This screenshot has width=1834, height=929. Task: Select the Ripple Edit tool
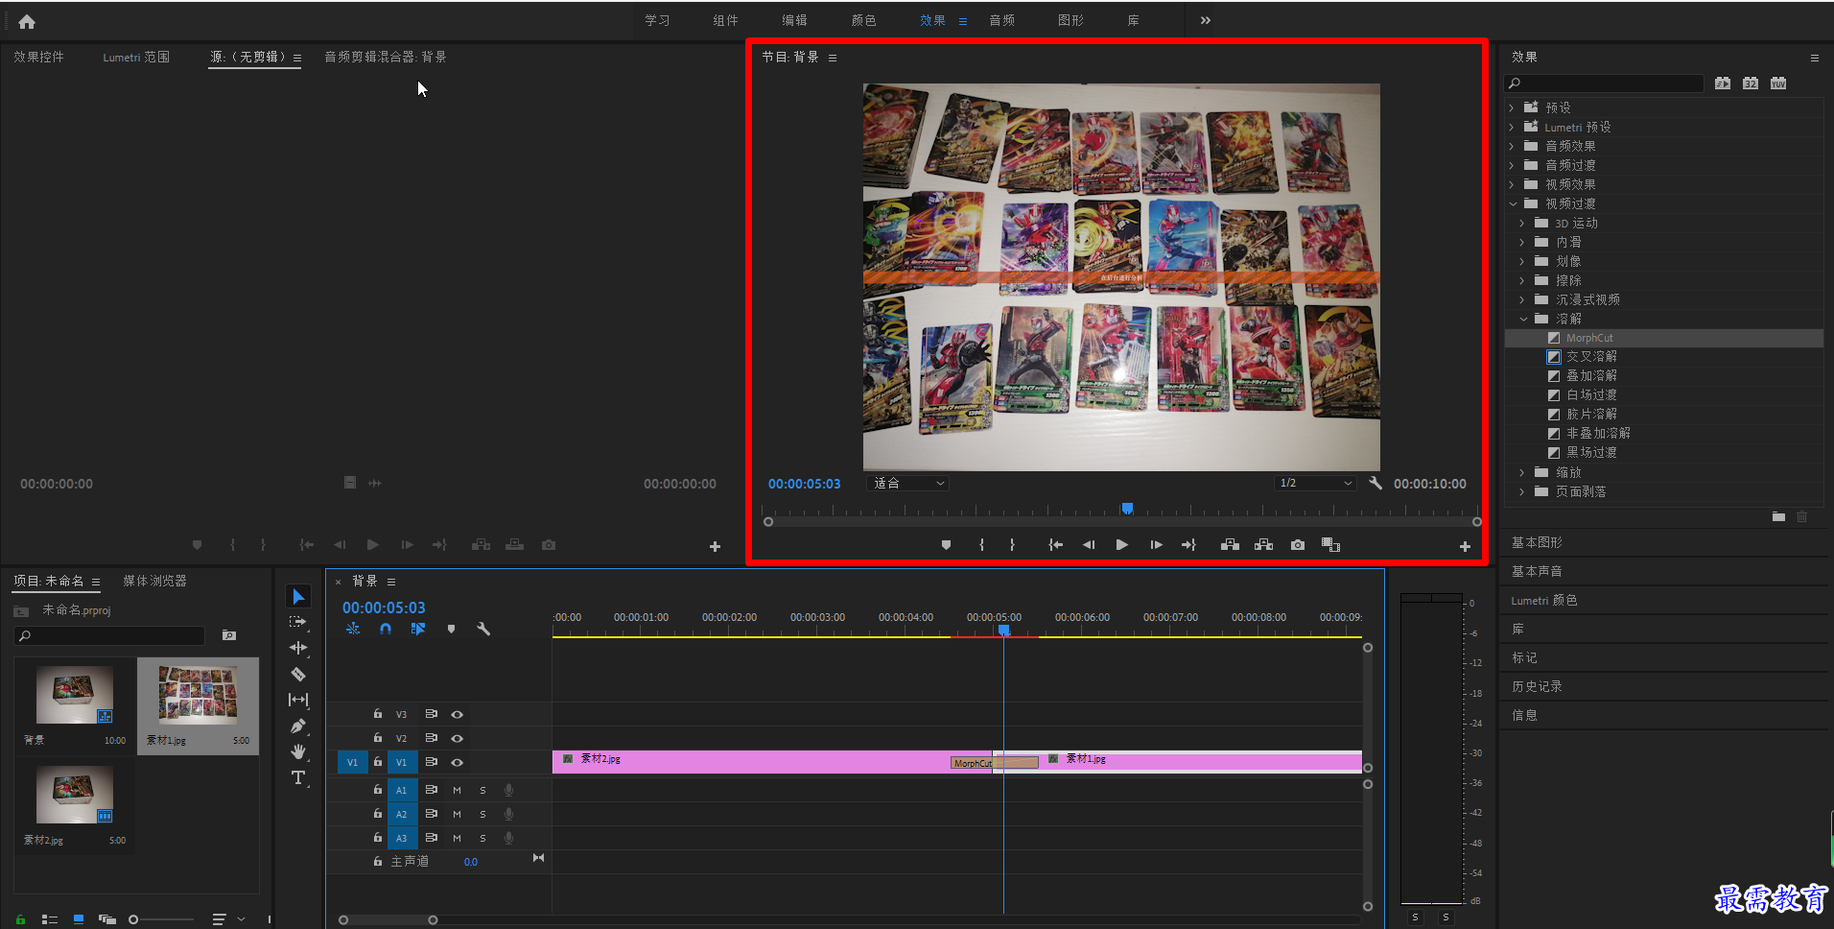pos(298,648)
